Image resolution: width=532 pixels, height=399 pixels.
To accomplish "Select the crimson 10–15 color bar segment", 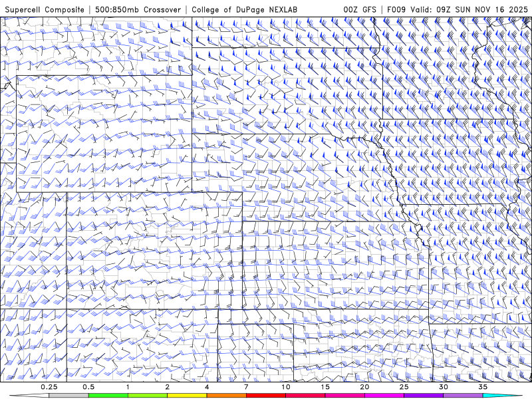I will (x=305, y=396).
